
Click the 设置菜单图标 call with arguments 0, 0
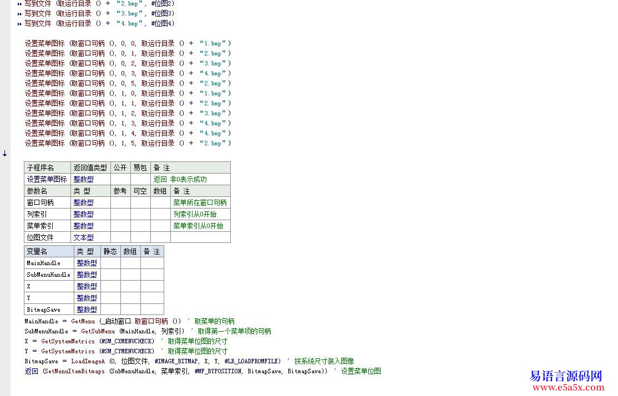(128, 43)
